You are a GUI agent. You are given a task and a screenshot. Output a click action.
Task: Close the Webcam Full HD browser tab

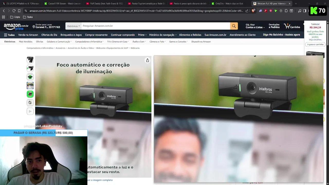pyautogui.click(x=289, y=4)
